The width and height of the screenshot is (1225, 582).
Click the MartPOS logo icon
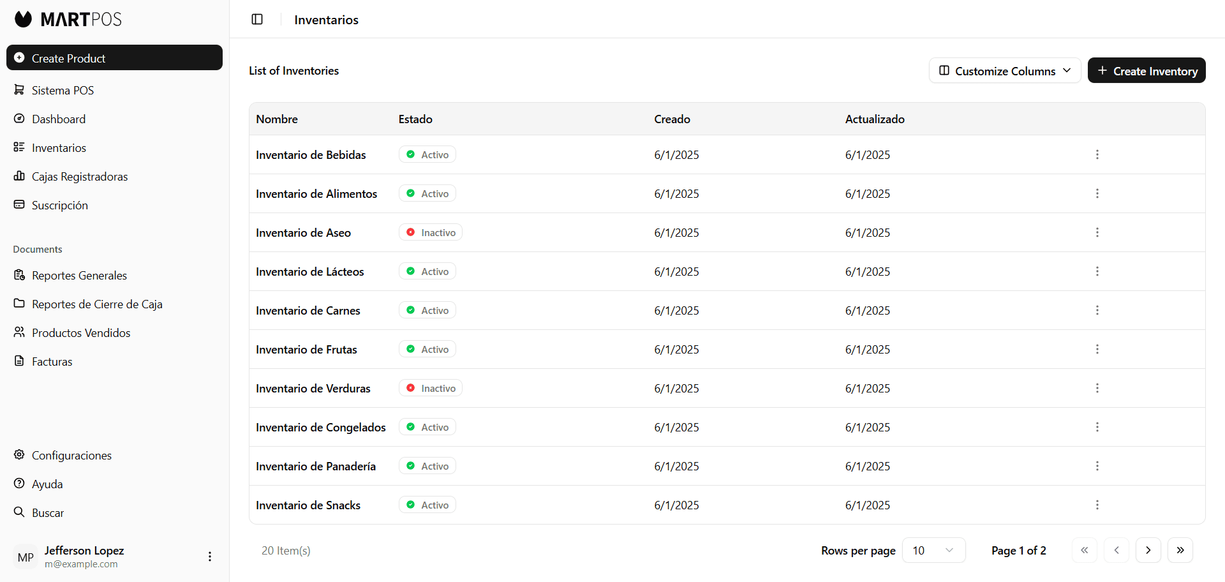coord(24,19)
